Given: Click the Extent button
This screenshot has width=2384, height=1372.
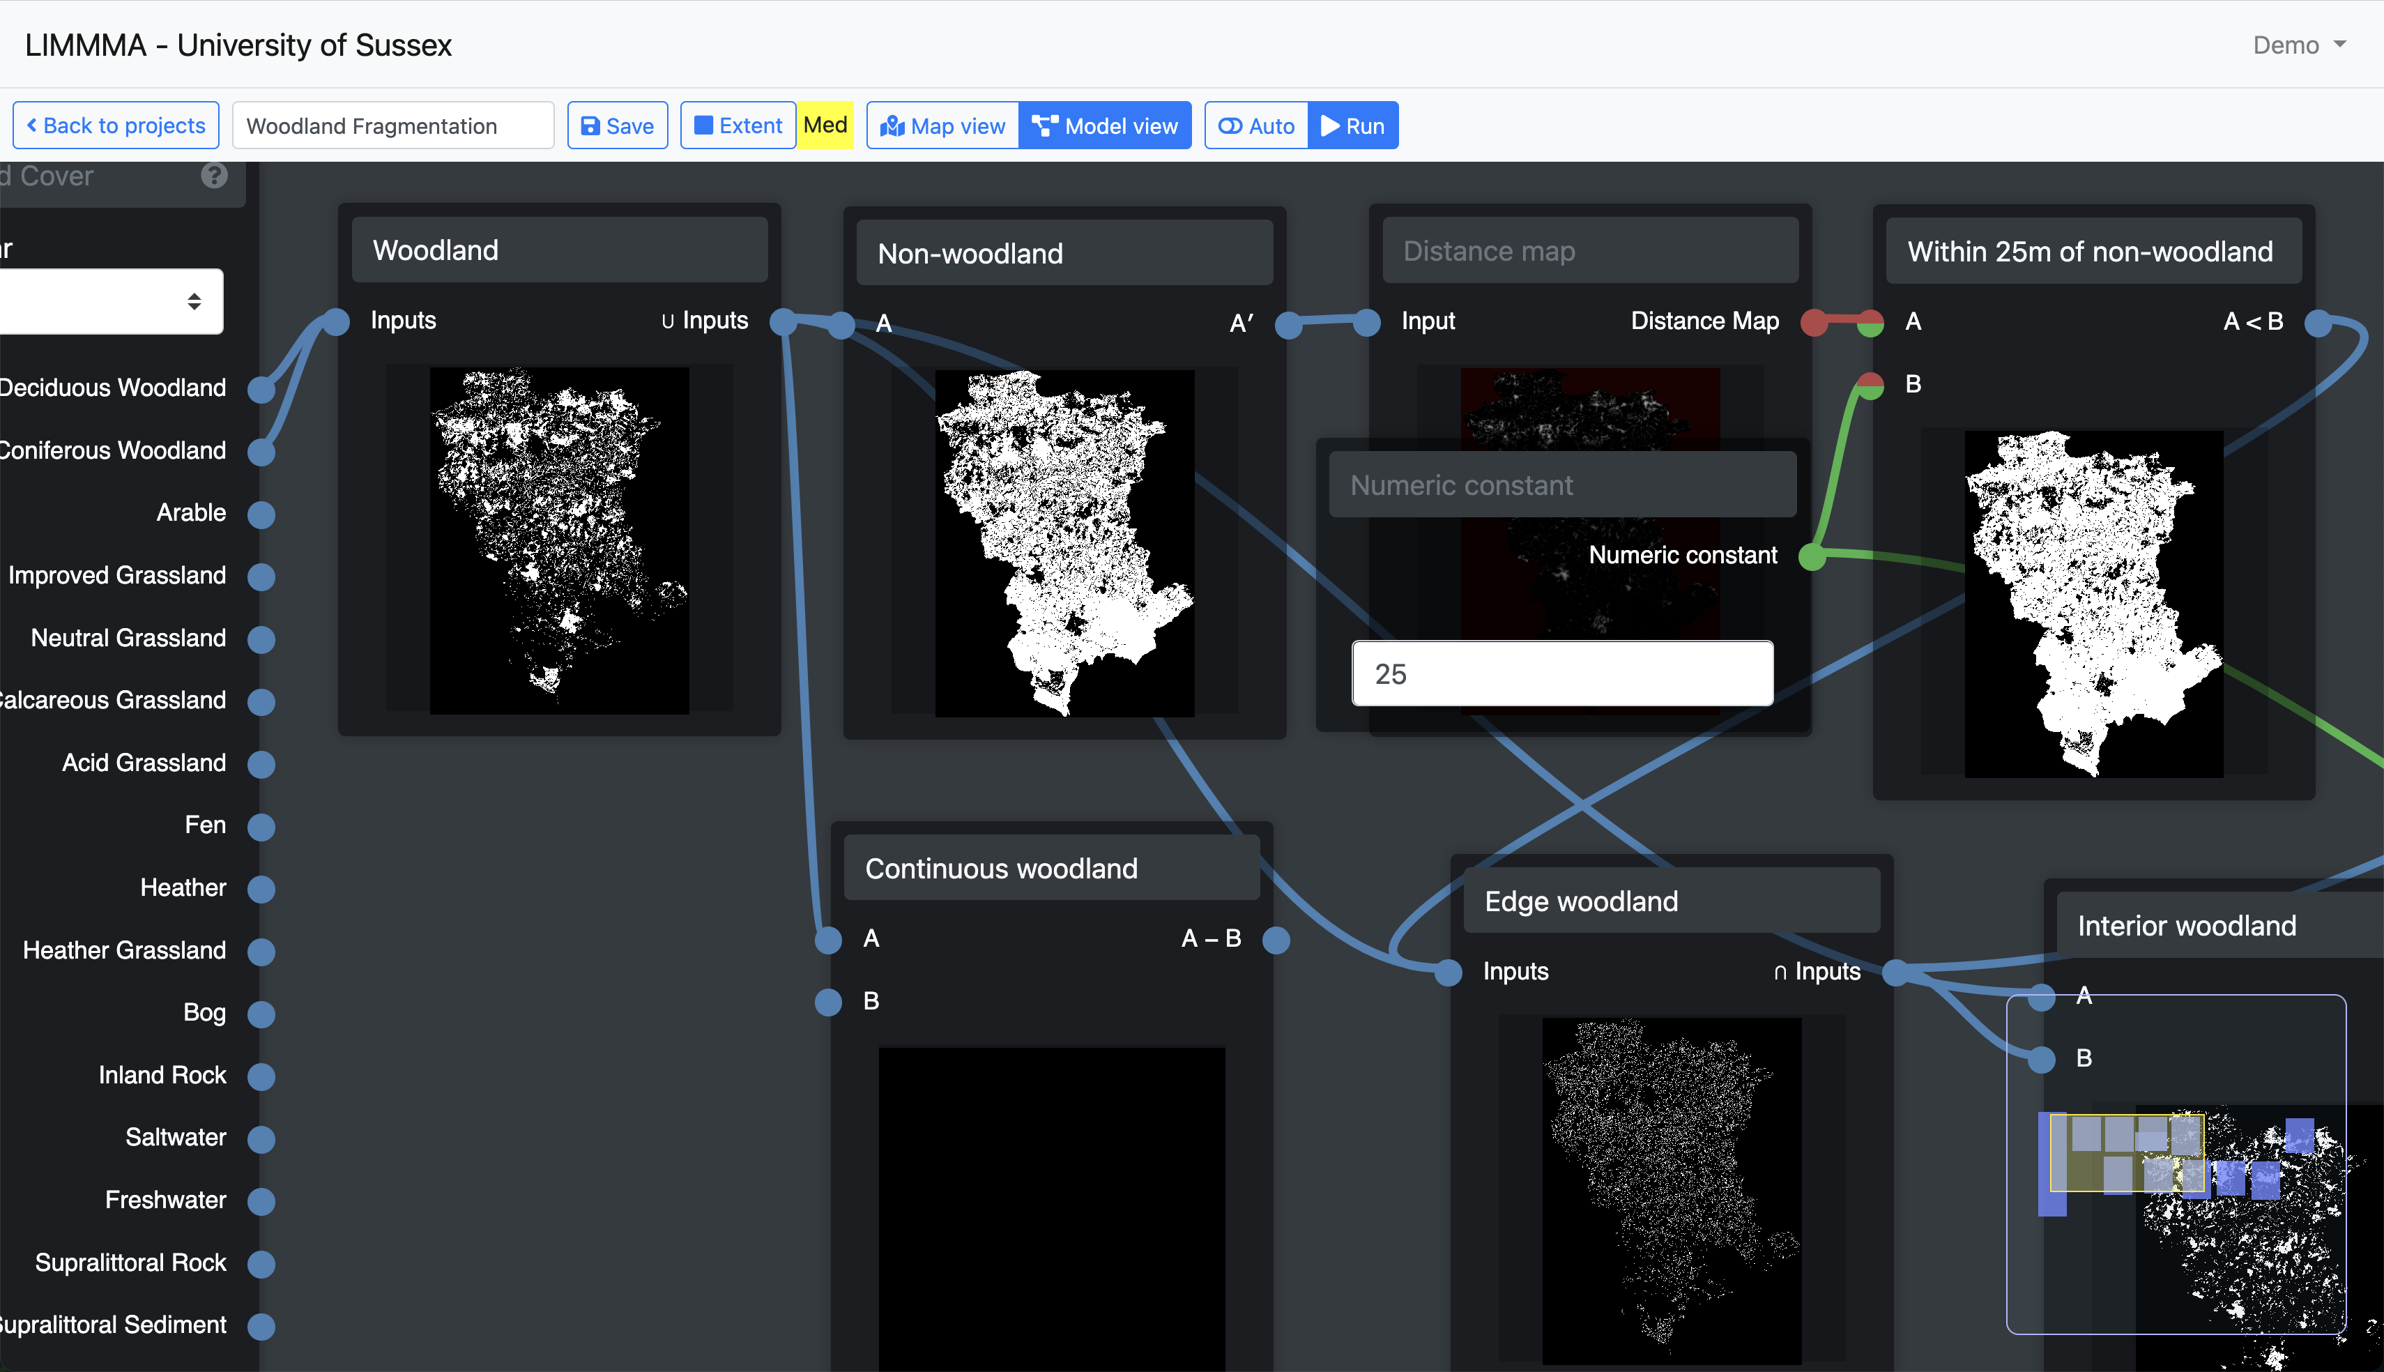Looking at the screenshot, I should (x=738, y=125).
